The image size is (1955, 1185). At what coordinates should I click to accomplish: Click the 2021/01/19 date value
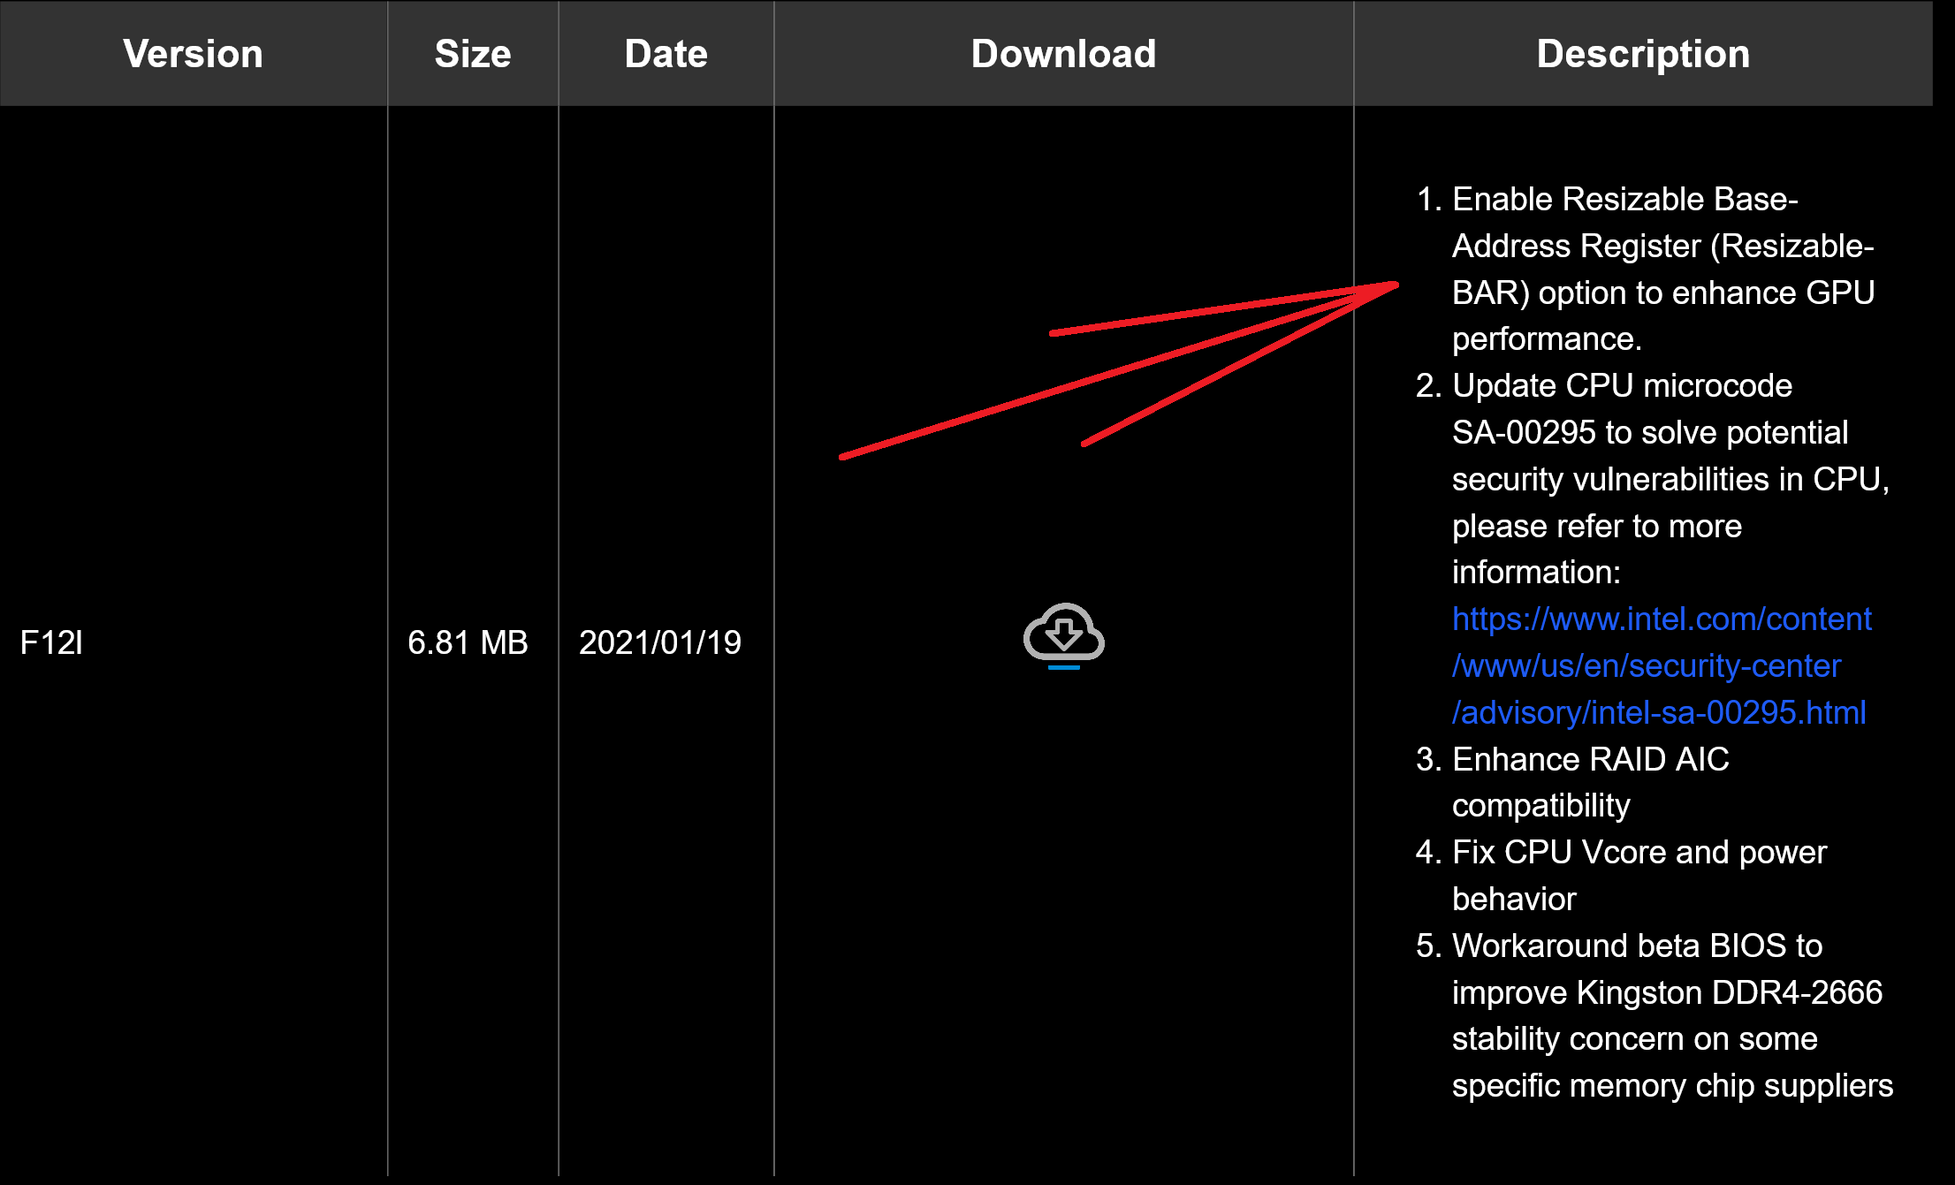click(659, 642)
